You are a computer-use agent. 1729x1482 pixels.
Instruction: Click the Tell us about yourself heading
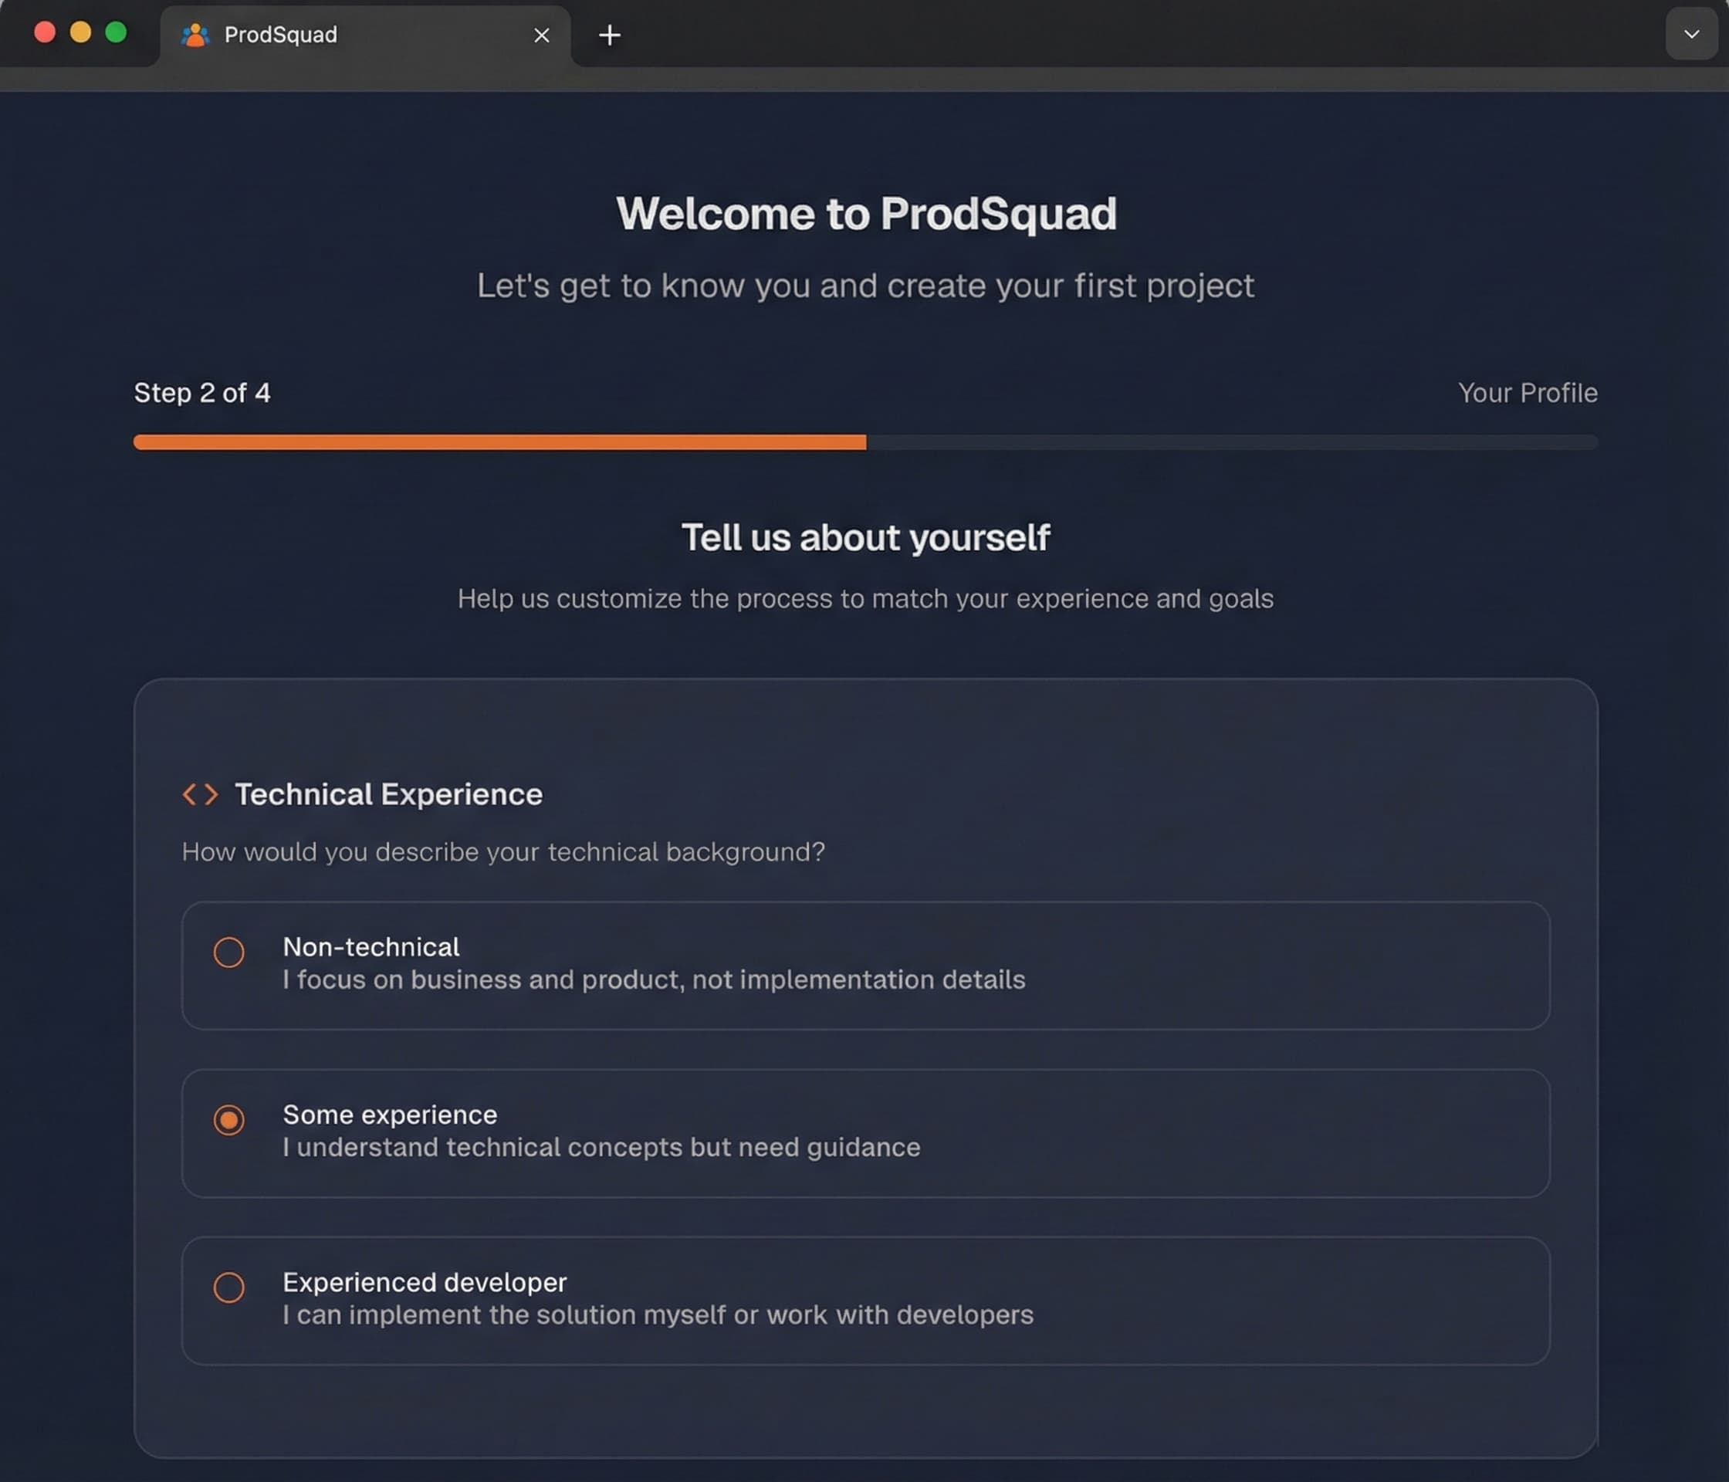pos(866,537)
